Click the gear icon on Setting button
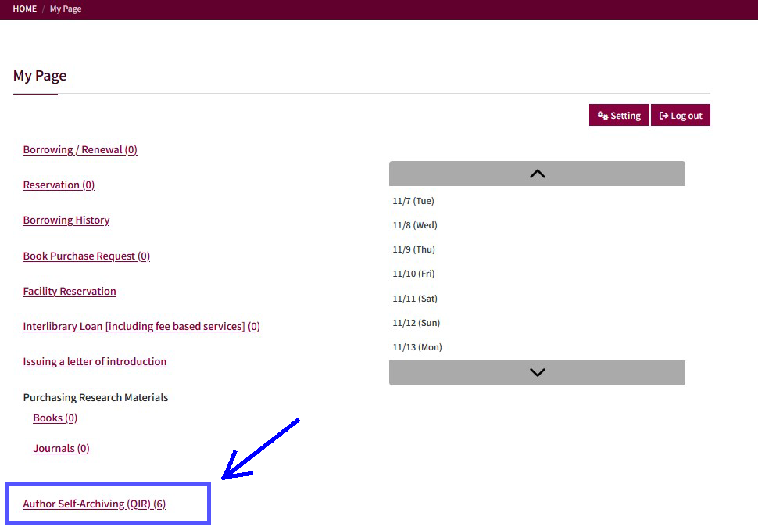Viewport: 758px width, 527px height. point(602,116)
